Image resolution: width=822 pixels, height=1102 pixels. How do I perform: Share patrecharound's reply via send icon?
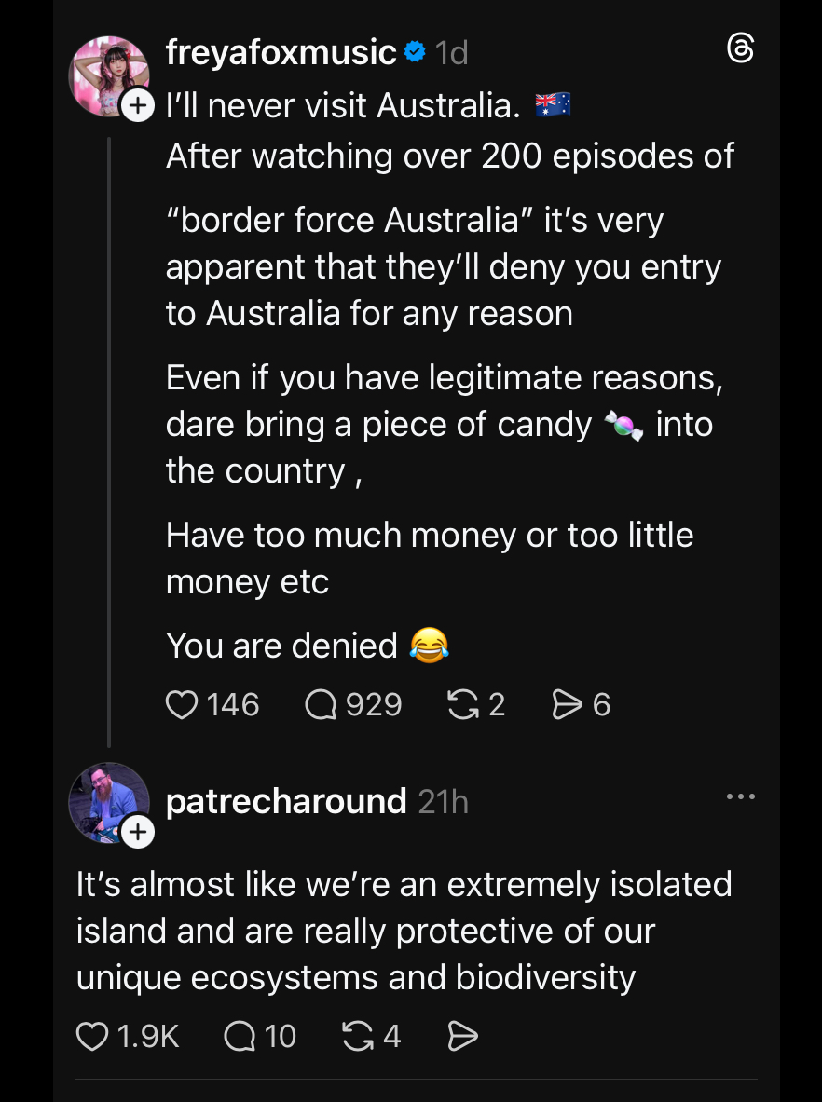[x=463, y=1036]
